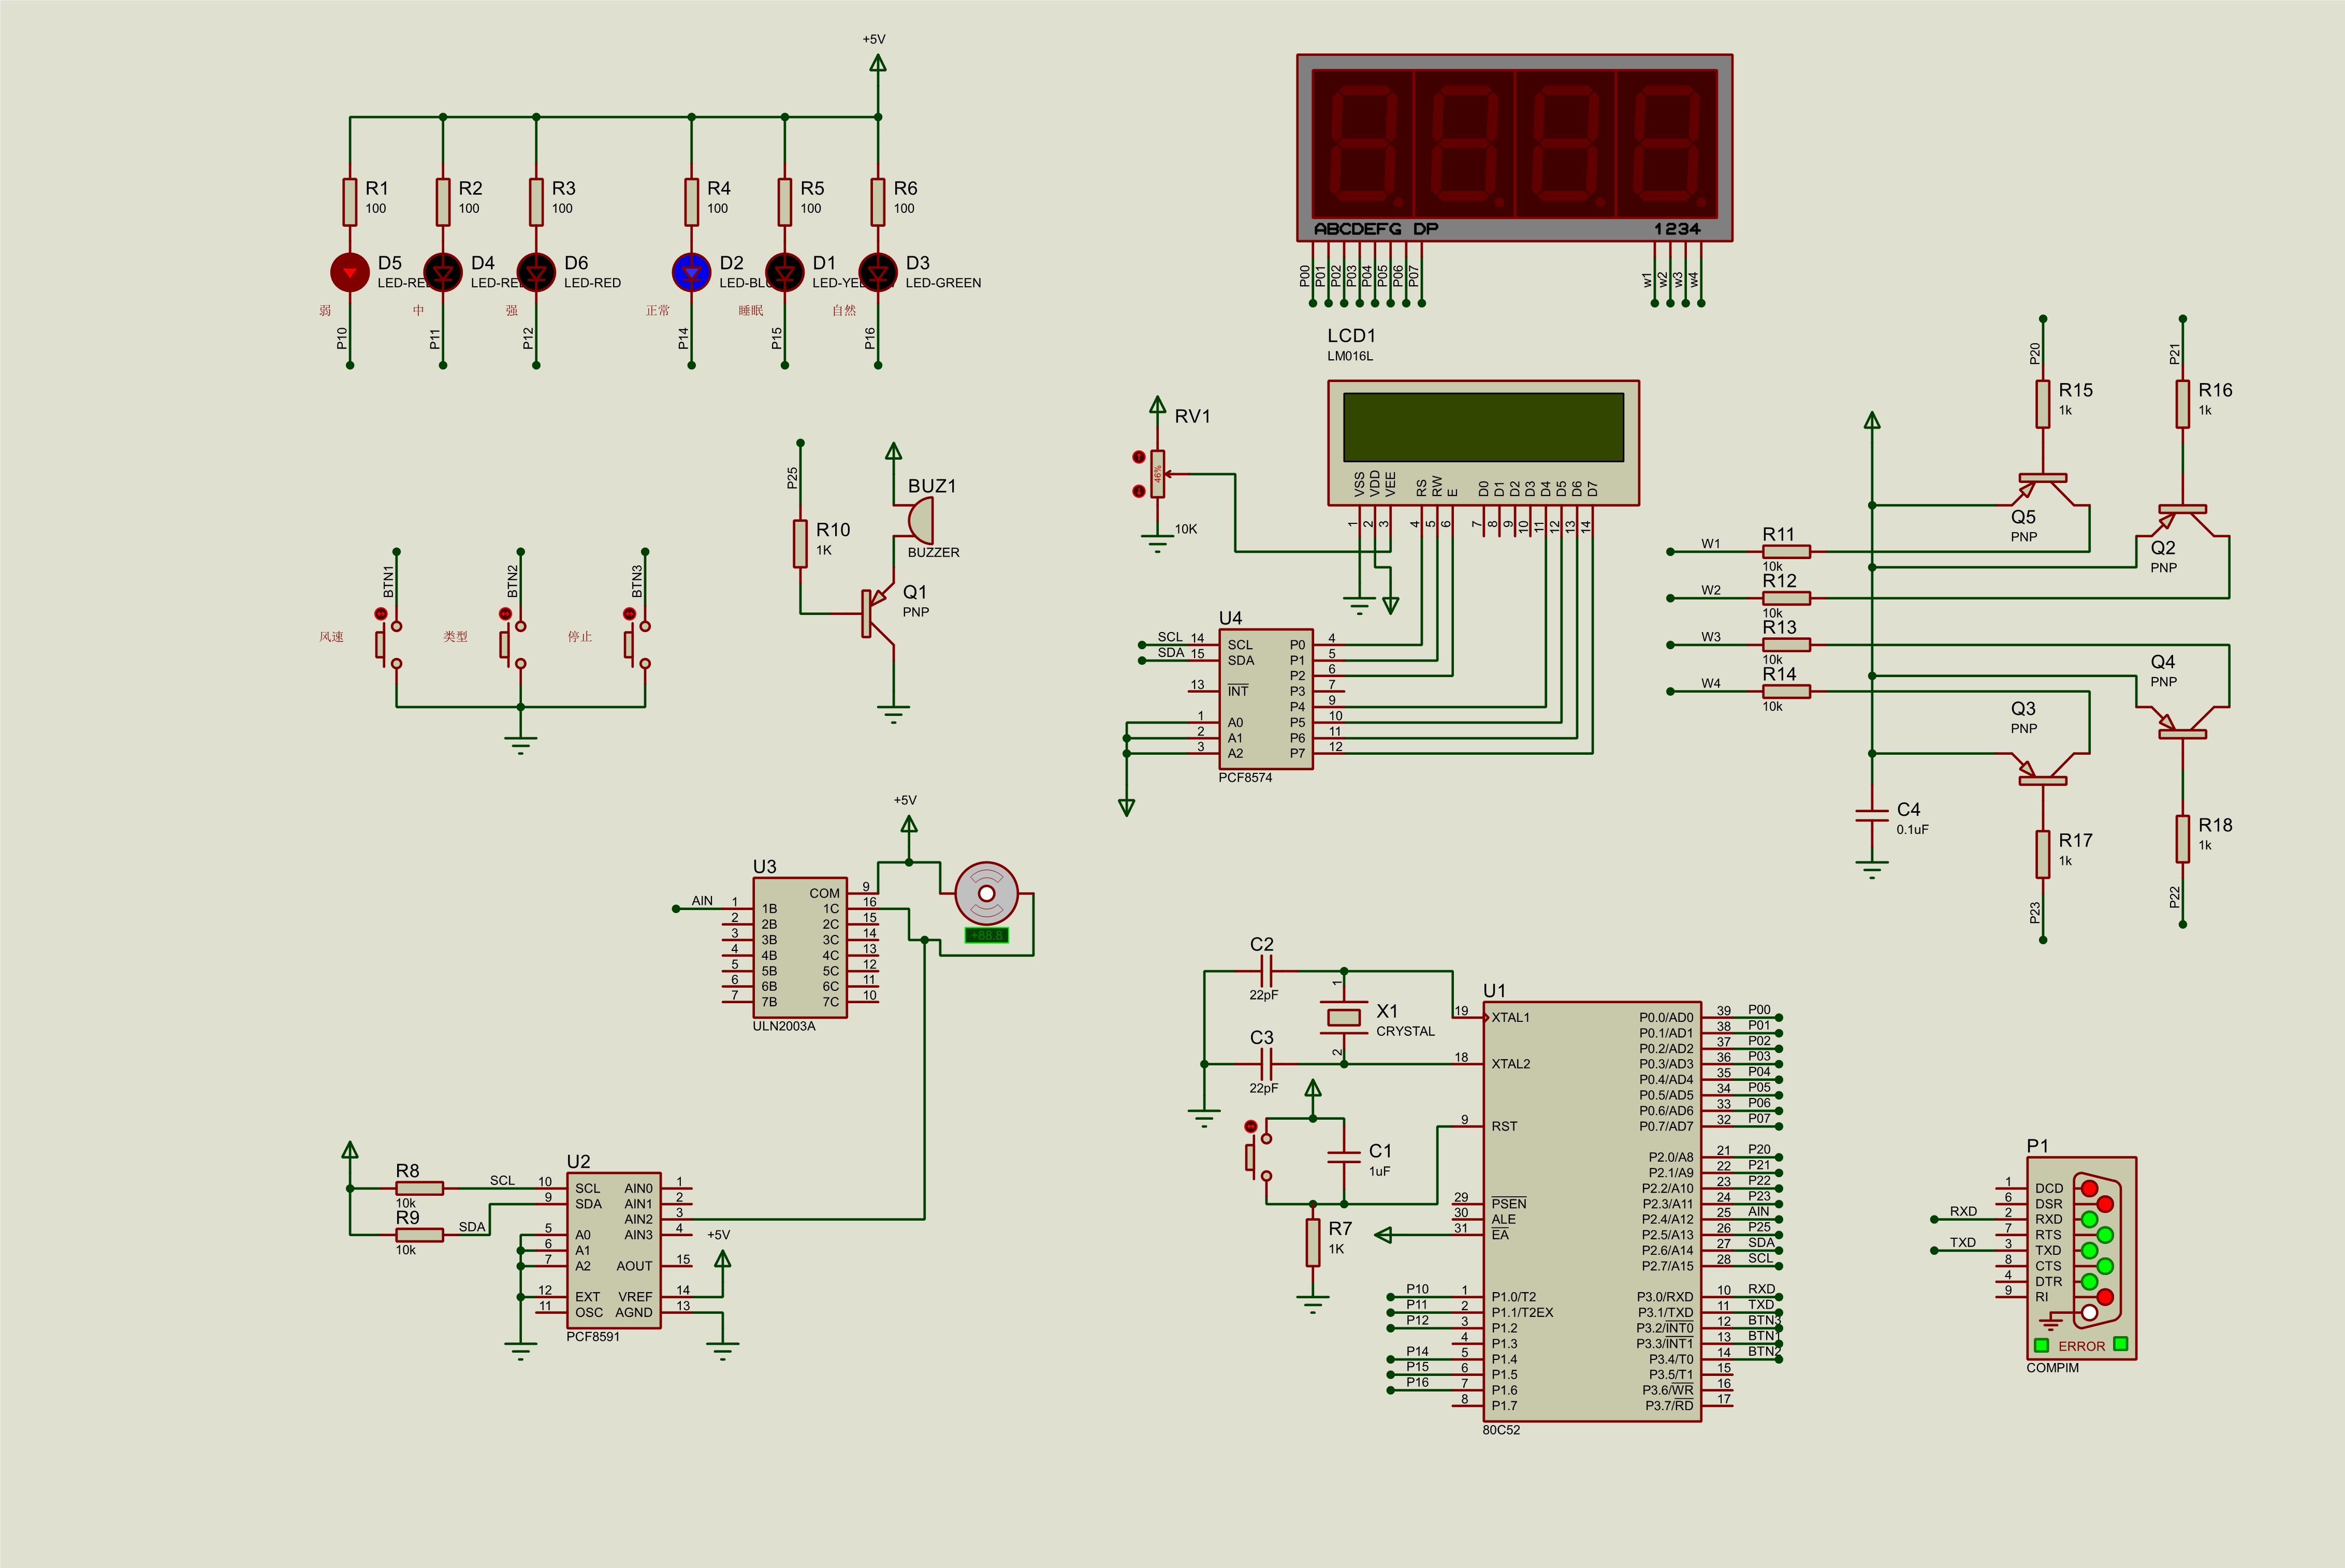This screenshot has width=2345, height=1568.
Task: Select the U2 PCF8591 chip body
Action: (x=614, y=1250)
